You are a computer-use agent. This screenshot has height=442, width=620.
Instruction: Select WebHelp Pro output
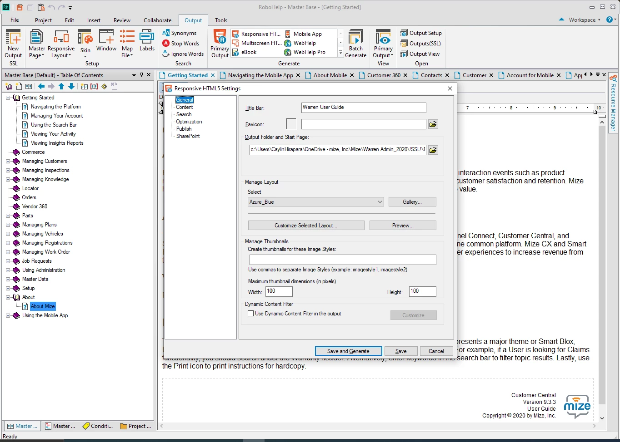pos(305,52)
